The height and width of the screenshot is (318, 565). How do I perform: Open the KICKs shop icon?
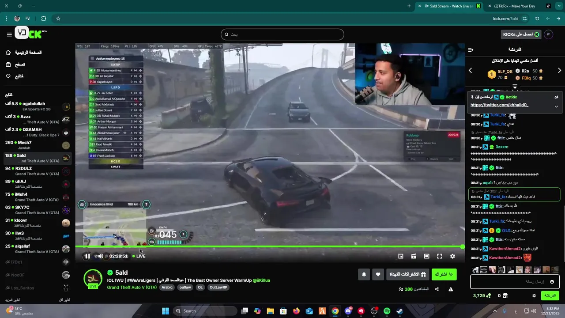pos(505,296)
